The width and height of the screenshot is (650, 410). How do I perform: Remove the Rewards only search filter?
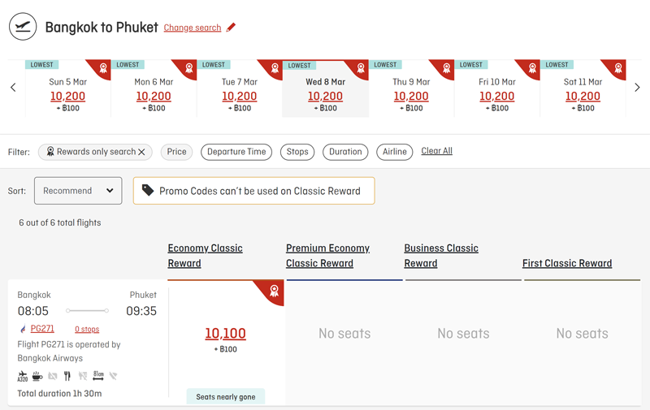tap(141, 152)
